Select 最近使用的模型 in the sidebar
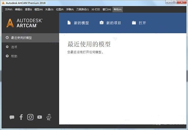188x130 pixels. (30, 38)
